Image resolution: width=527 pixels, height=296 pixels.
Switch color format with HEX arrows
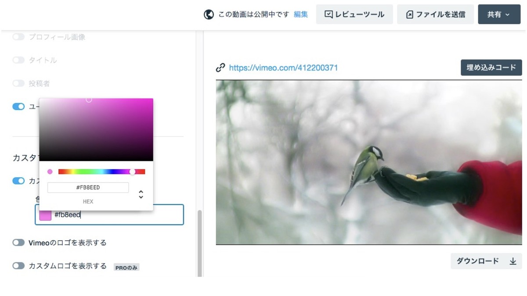[x=141, y=194]
